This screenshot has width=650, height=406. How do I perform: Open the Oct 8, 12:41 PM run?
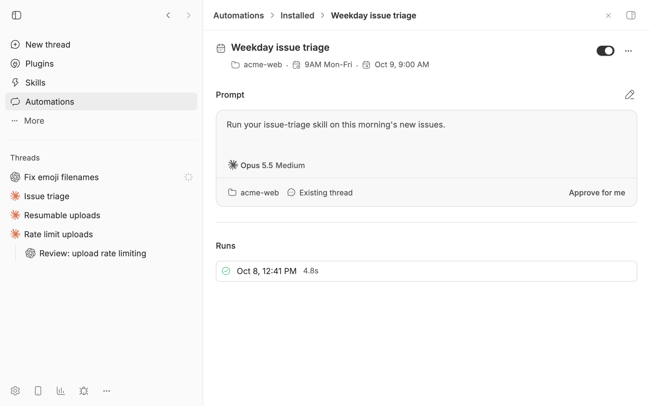pyautogui.click(x=427, y=271)
